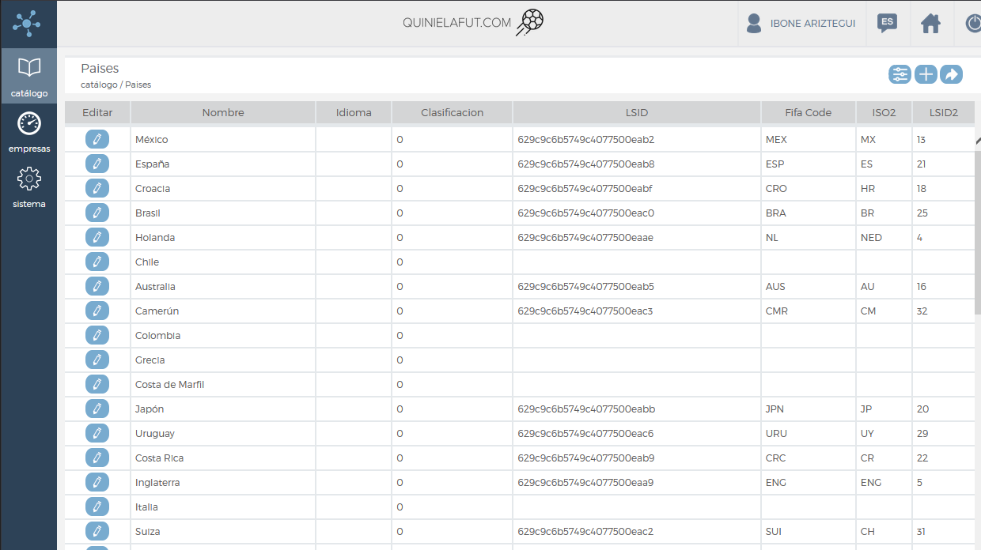981x550 pixels.
Task: Edit the México row
Action: click(x=97, y=140)
